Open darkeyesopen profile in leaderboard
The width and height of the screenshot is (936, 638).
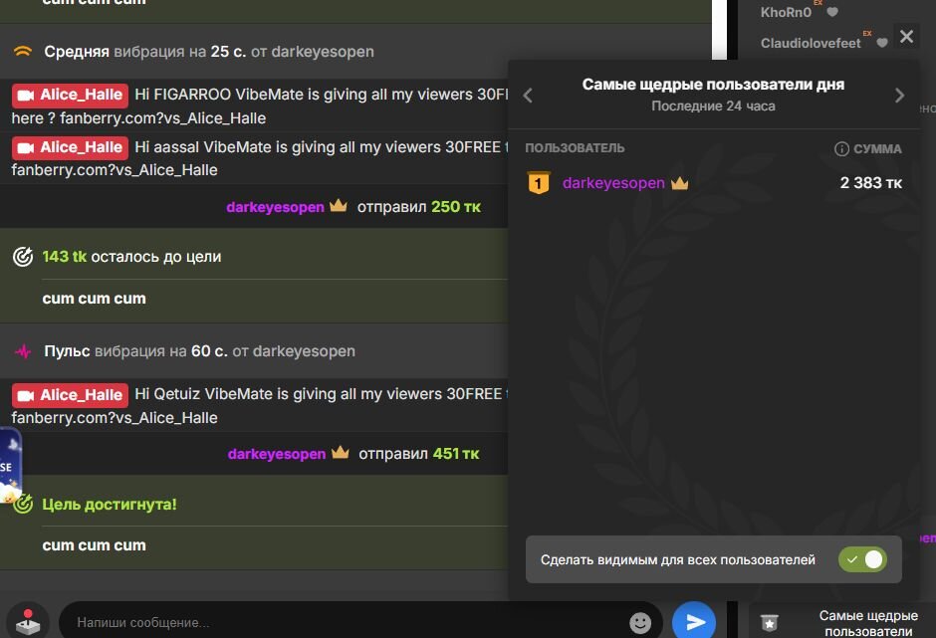(x=612, y=183)
